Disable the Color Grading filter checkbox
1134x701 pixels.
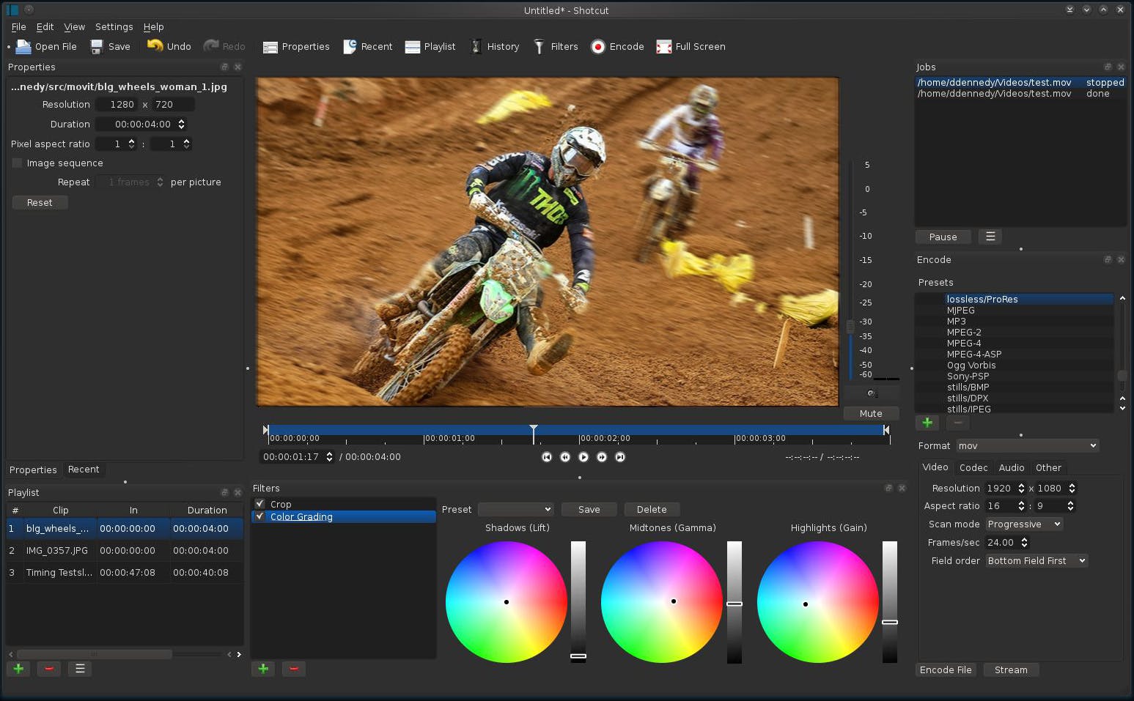pos(260,516)
